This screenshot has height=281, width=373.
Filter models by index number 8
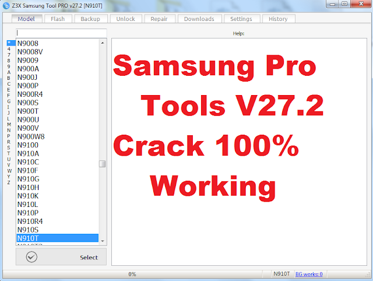(x=9, y=61)
